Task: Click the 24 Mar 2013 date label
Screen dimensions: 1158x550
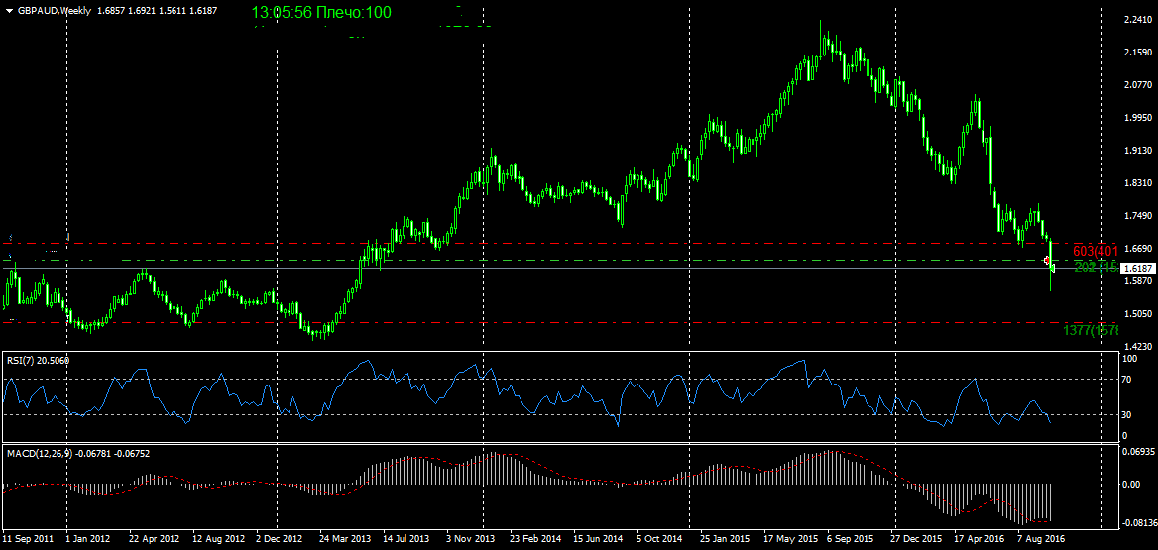Action: [x=347, y=538]
